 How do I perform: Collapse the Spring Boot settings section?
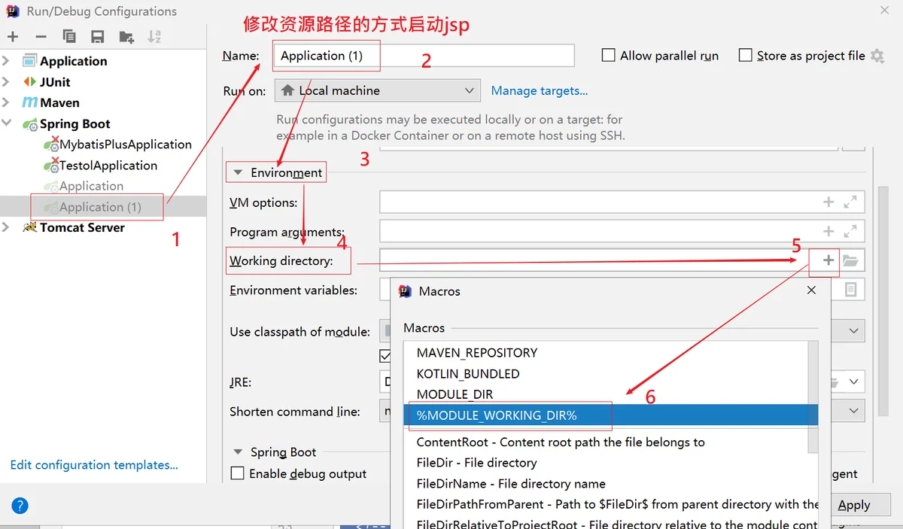point(238,451)
